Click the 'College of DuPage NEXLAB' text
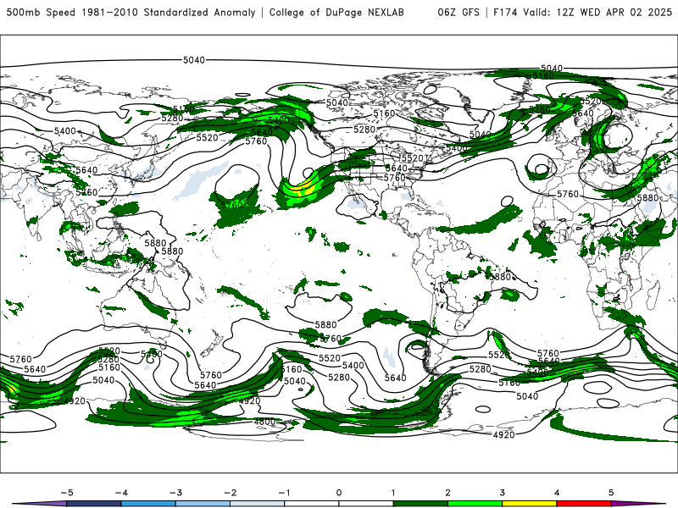678x508 pixels. pyautogui.click(x=336, y=13)
